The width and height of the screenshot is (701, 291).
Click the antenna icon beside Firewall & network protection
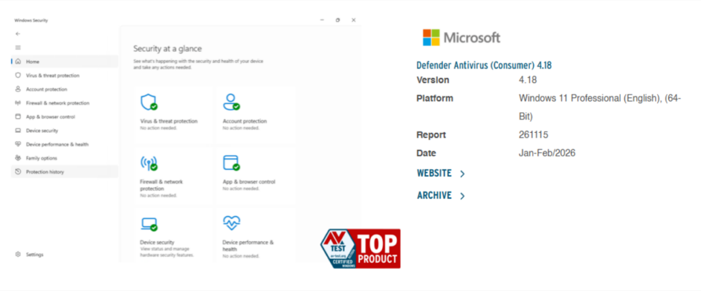(x=18, y=103)
